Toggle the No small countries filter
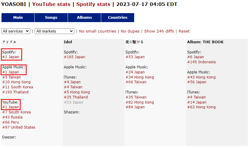This screenshot has height=148, width=250. [x=97, y=31]
